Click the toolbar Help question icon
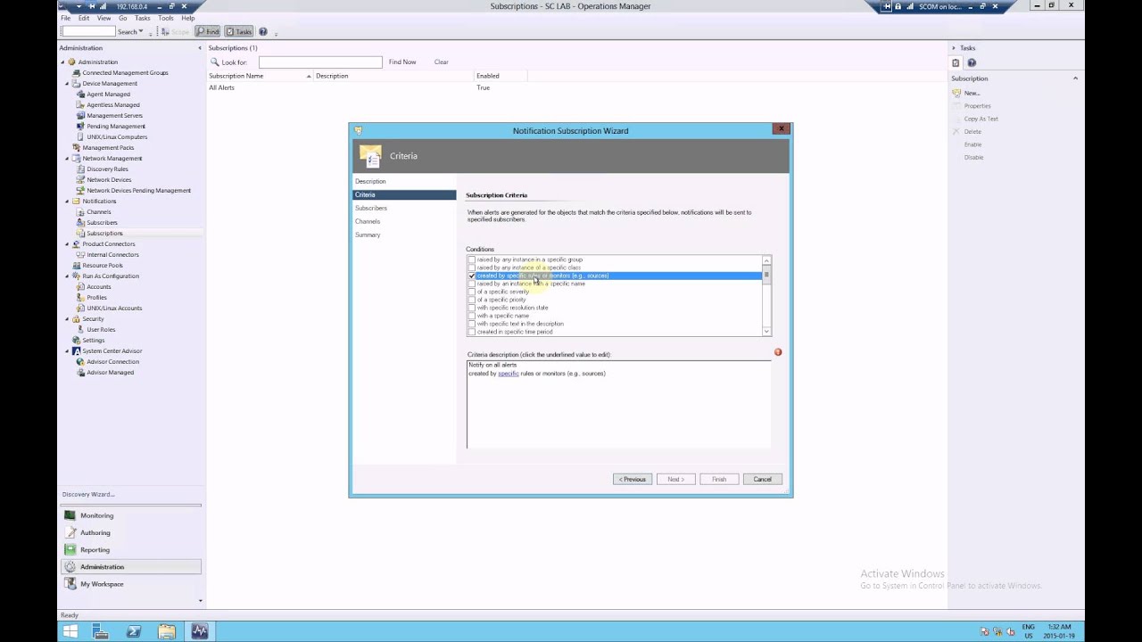This screenshot has height=642, width=1142. 262,31
